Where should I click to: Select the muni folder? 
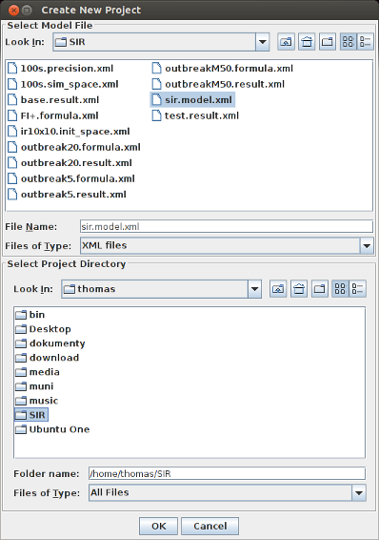[34, 386]
